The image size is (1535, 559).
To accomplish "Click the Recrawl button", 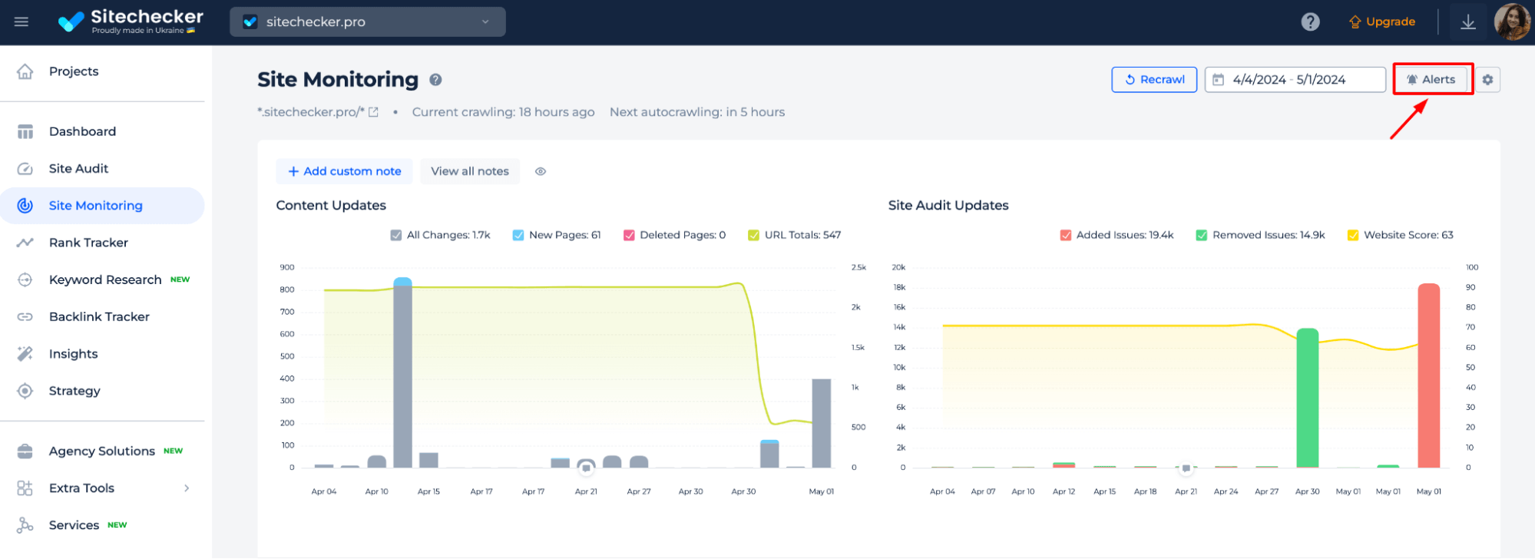I will pyautogui.click(x=1154, y=80).
